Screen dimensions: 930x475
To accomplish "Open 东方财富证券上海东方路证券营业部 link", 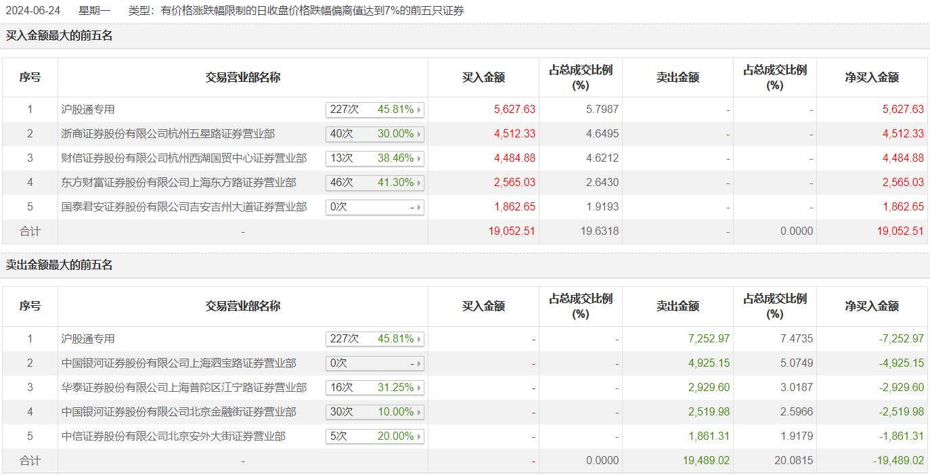I will (x=179, y=183).
